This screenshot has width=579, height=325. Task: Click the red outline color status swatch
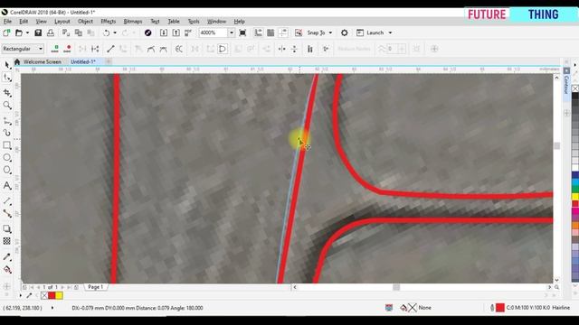(500, 308)
